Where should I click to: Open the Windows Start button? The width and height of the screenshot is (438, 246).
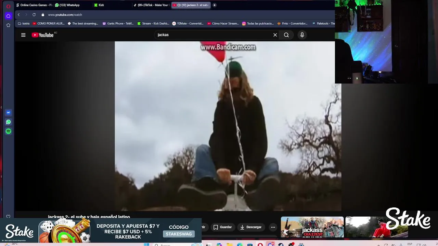[146, 244]
